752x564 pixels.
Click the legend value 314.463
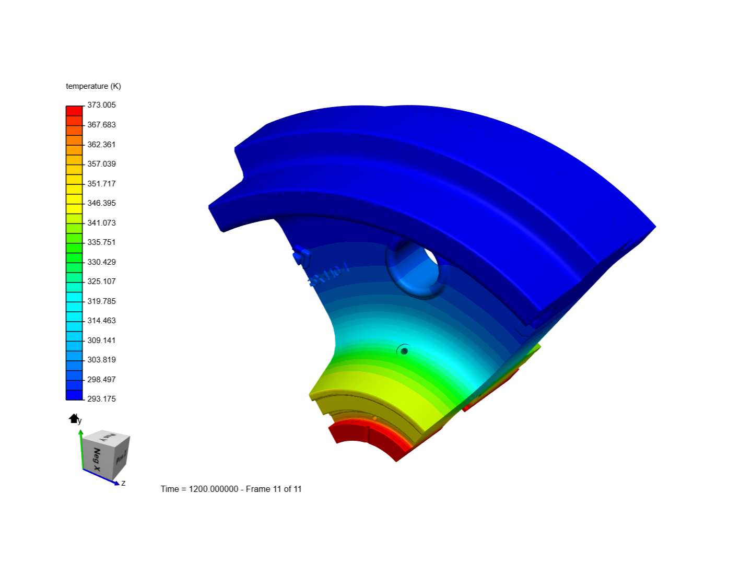pos(101,321)
